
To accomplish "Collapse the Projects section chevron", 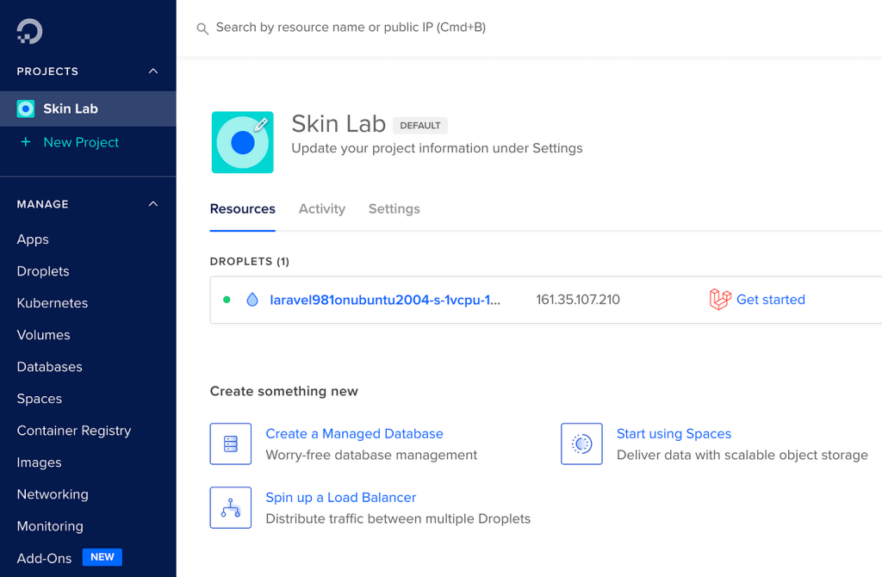I will pyautogui.click(x=153, y=71).
